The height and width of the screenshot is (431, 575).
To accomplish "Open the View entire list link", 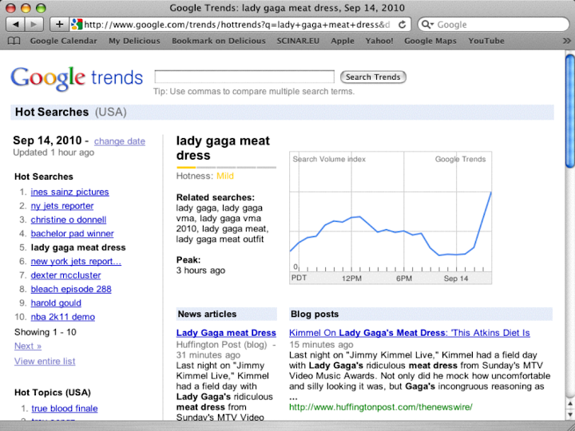I will pyautogui.click(x=45, y=361).
